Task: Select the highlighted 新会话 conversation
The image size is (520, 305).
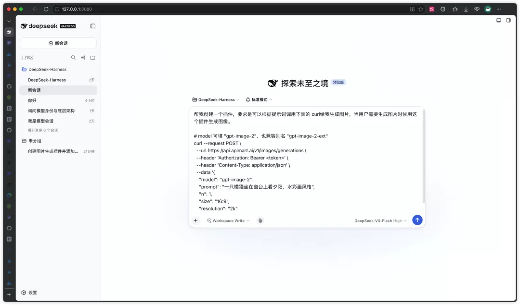Action: point(58,90)
